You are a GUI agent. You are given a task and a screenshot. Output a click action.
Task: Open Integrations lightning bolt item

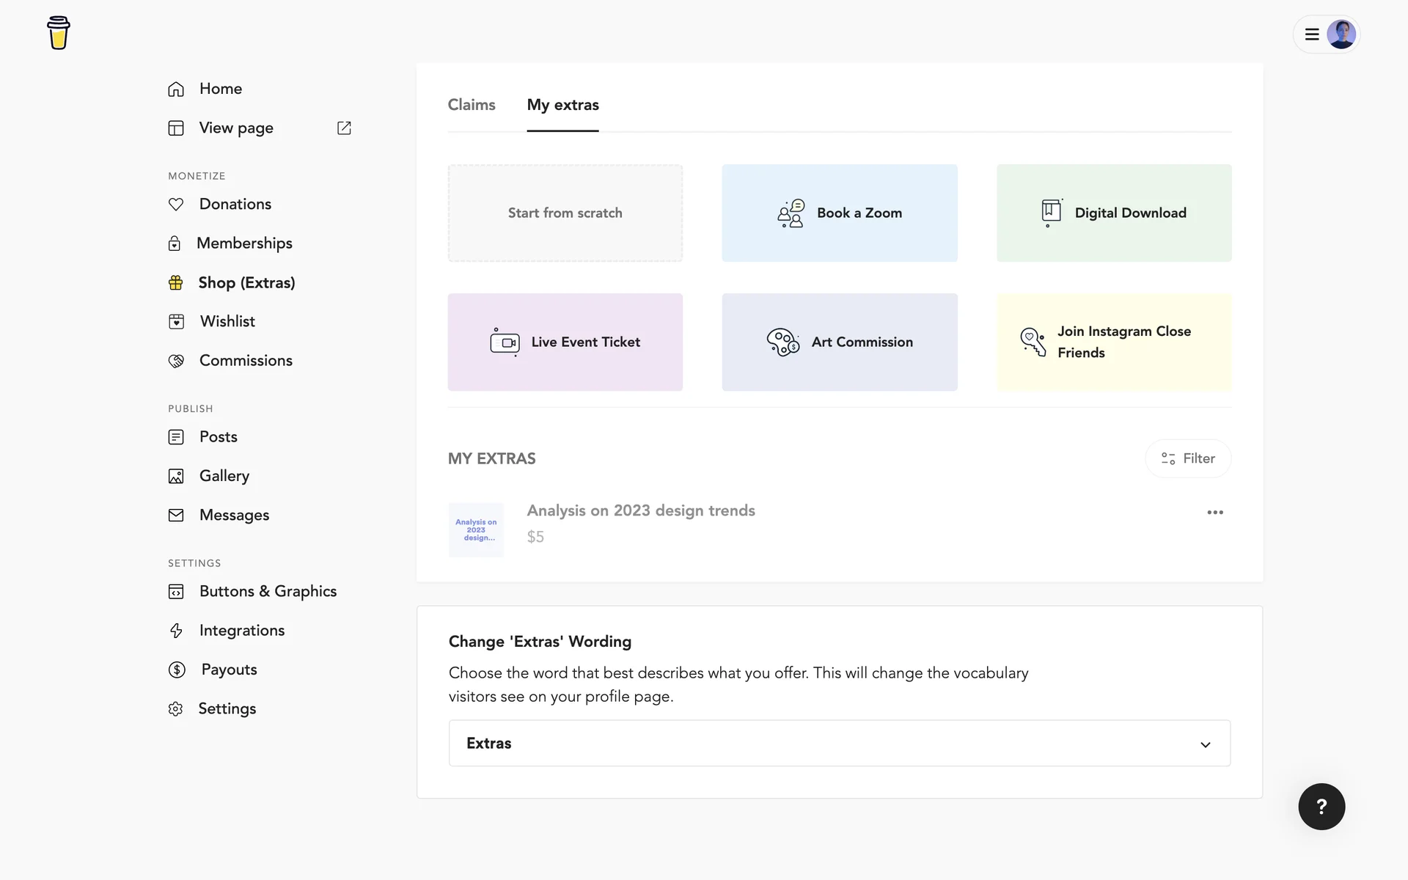click(x=241, y=631)
